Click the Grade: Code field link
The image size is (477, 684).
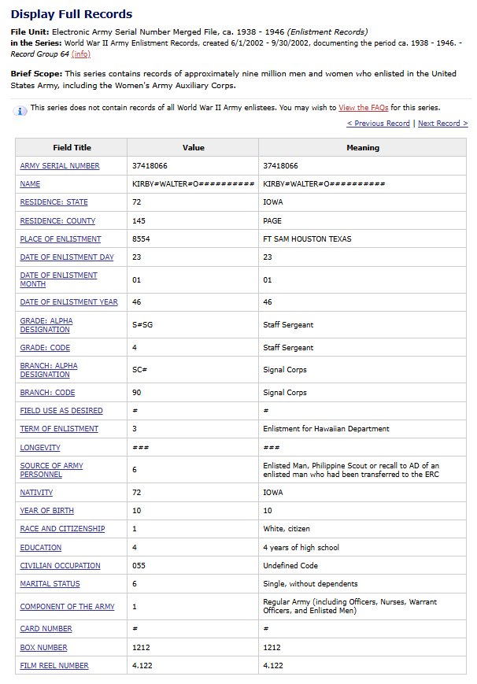45,347
